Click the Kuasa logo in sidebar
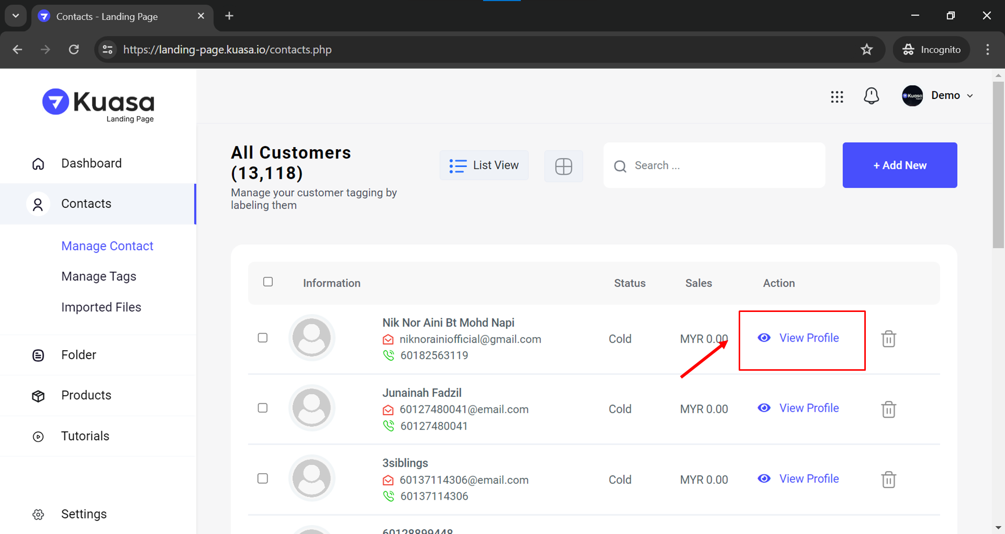The image size is (1005, 534). (98, 104)
